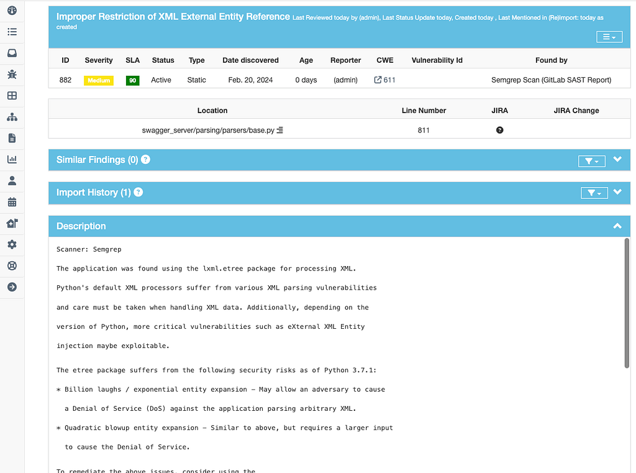Click the file path swagger_server/parsing/parsers/base.py
The image size is (636, 473).
click(208, 131)
